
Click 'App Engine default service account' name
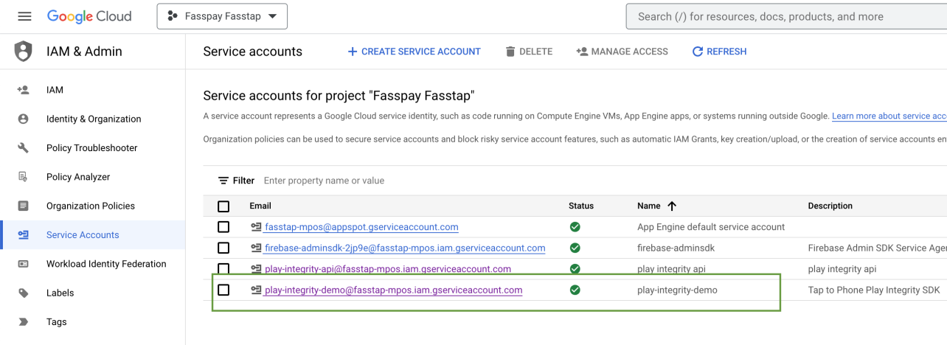click(711, 227)
